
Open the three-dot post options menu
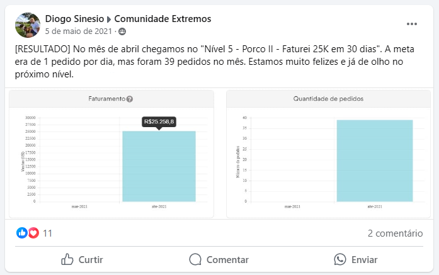point(411,24)
